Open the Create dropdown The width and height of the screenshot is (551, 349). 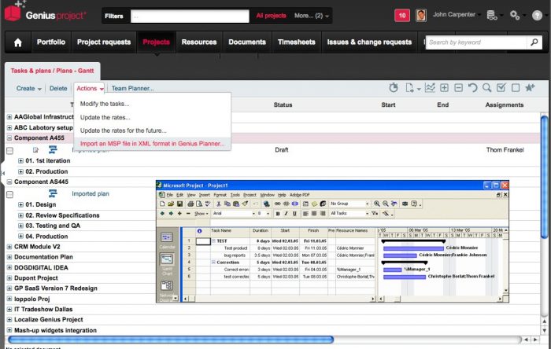point(29,88)
